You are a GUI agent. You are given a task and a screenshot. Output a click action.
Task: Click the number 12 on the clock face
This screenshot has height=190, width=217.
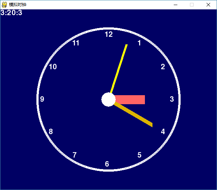(108, 34)
